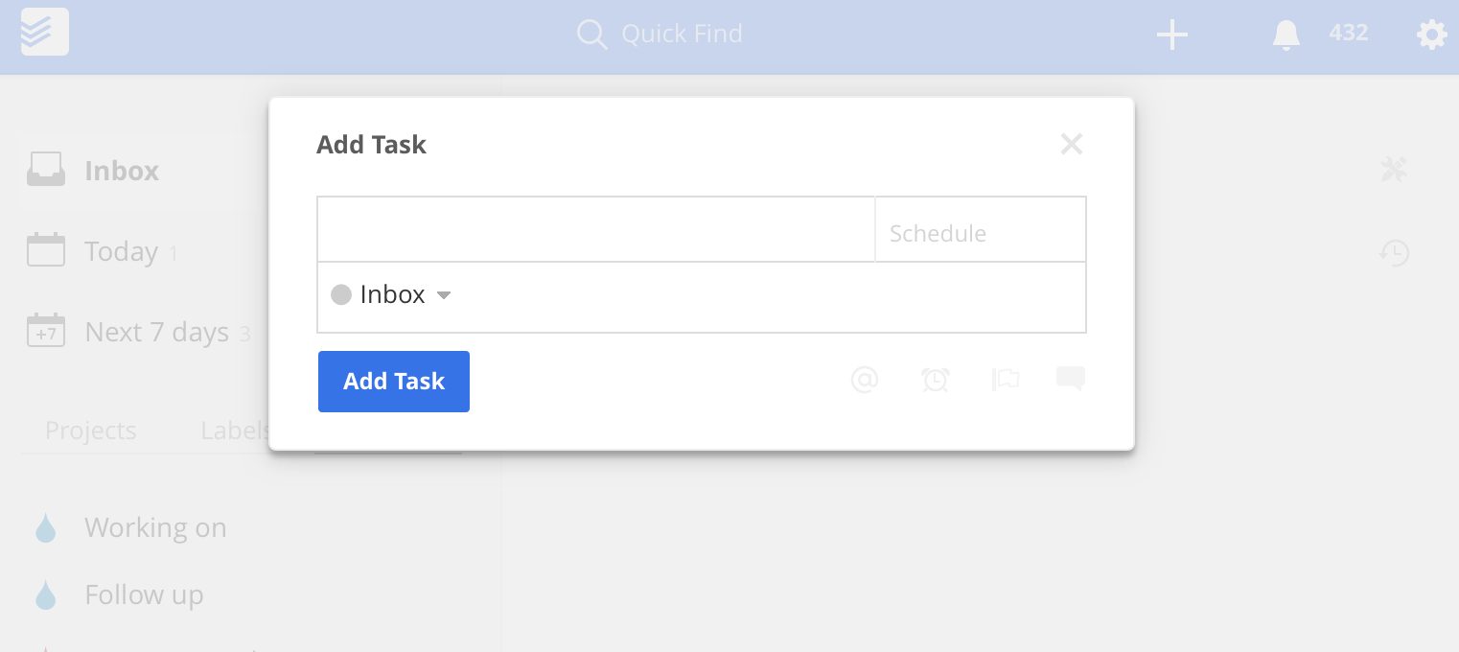Image resolution: width=1459 pixels, height=652 pixels.
Task: Click the Inbox tray icon in the sidebar
Action: click(45, 170)
